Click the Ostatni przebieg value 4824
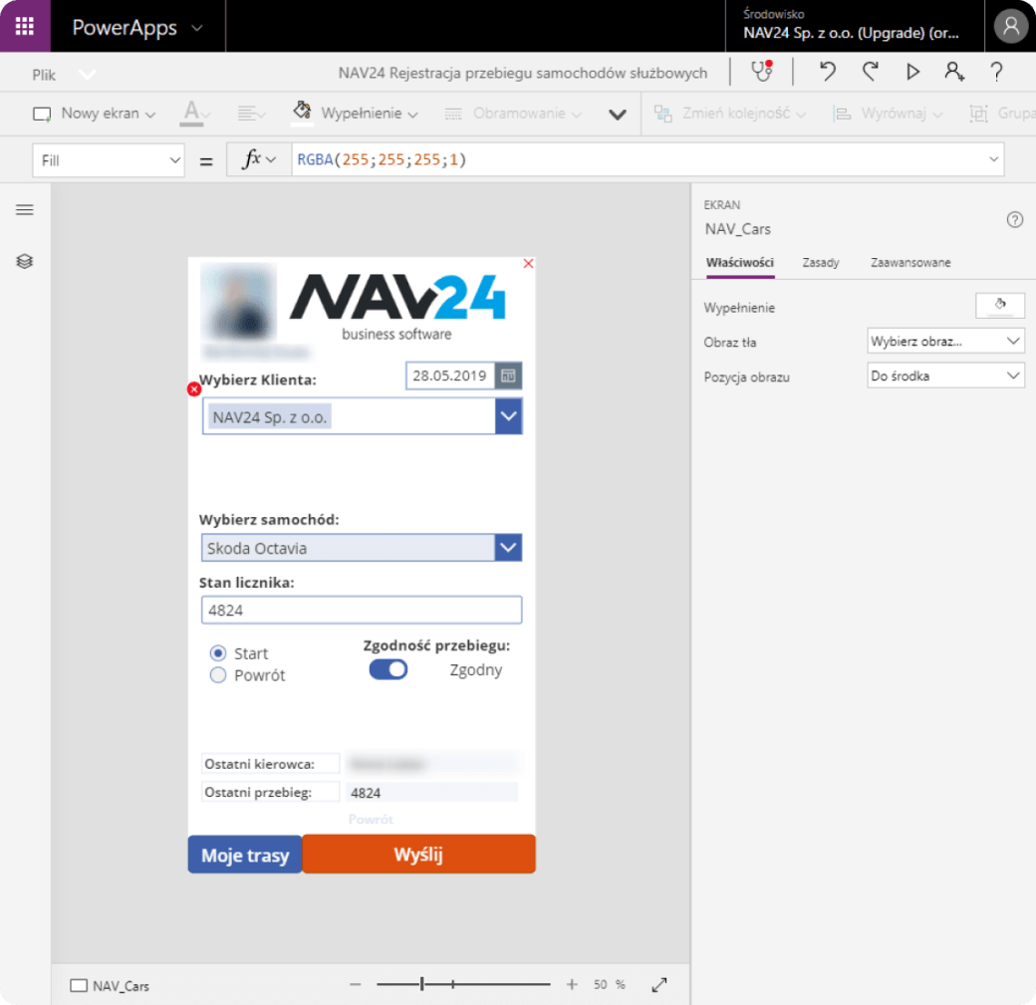 click(x=431, y=792)
